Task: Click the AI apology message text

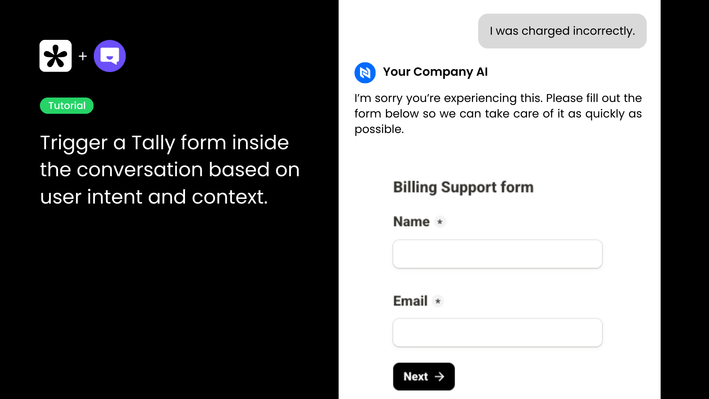Action: 498,113
